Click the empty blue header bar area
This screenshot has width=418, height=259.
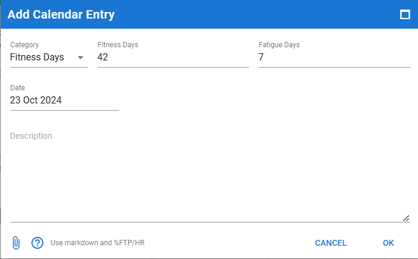pos(256,14)
